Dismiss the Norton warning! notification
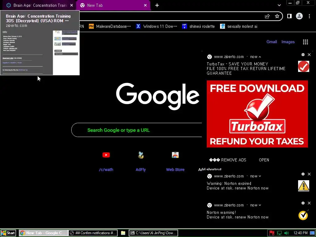The image size is (316, 237). [309, 203]
